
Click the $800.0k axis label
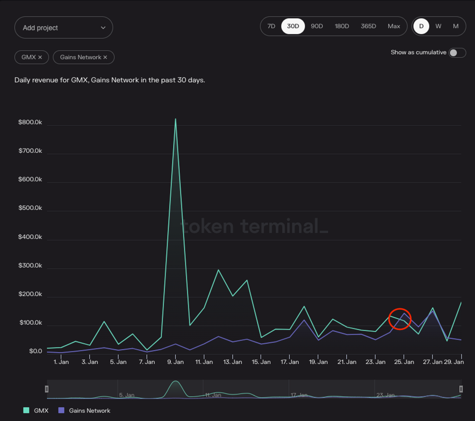pyautogui.click(x=30, y=122)
